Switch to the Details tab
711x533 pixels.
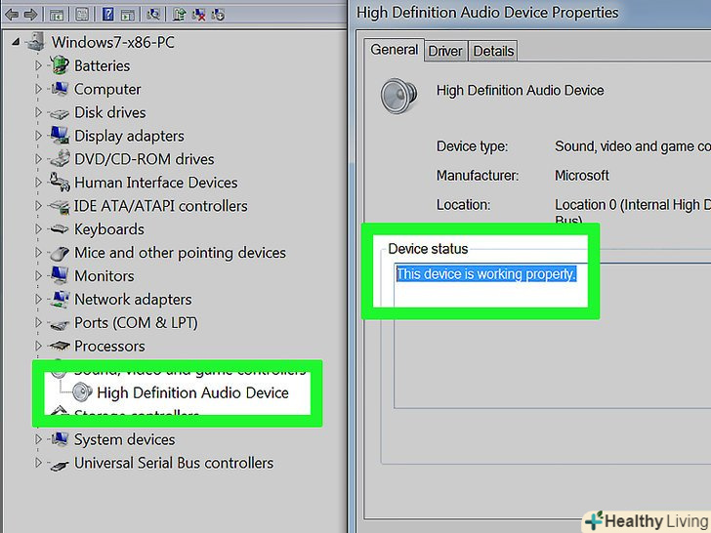tap(493, 51)
